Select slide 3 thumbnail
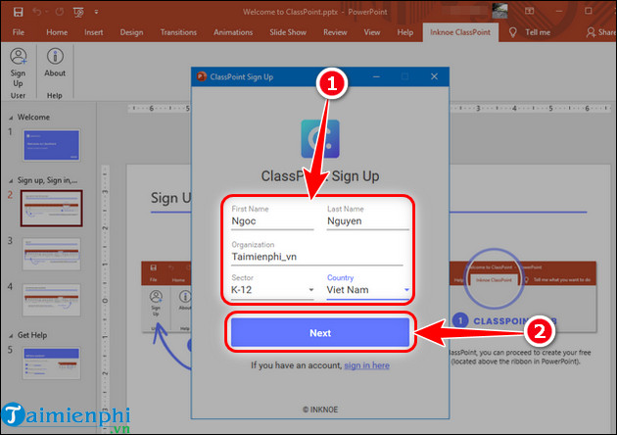The image size is (617, 435). click(51, 253)
